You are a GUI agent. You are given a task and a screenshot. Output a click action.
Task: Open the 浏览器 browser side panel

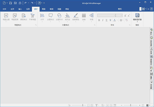151,85
